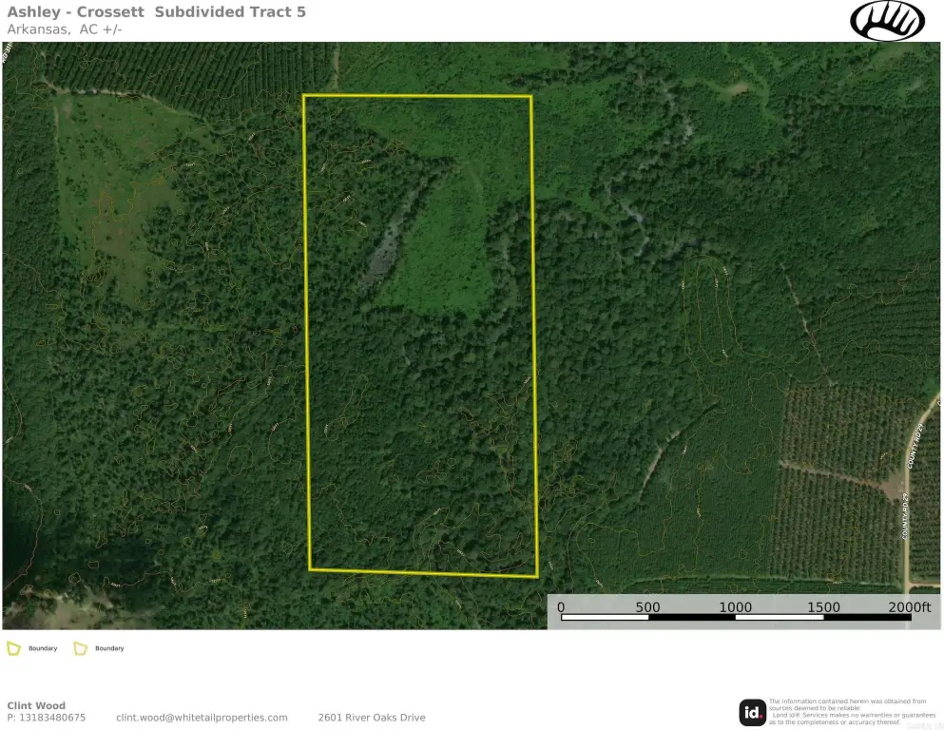Viewport: 944px width, 730px height.
Task: Click the 1000 mark on the scale bar
Action: tap(735, 606)
